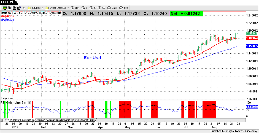Set chart interval to Daily
Viewport: 259px width, 133px height.
pyautogui.click(x=112, y=8)
